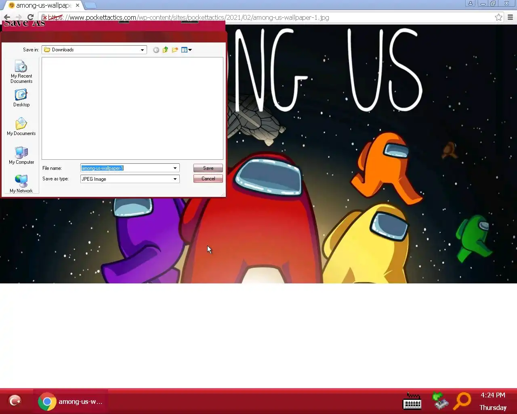Viewport: 517px width, 414px height.
Task: Open the Start menu button
Action: tap(15, 401)
